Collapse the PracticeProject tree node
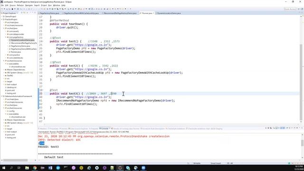 click(x=2, y=19)
